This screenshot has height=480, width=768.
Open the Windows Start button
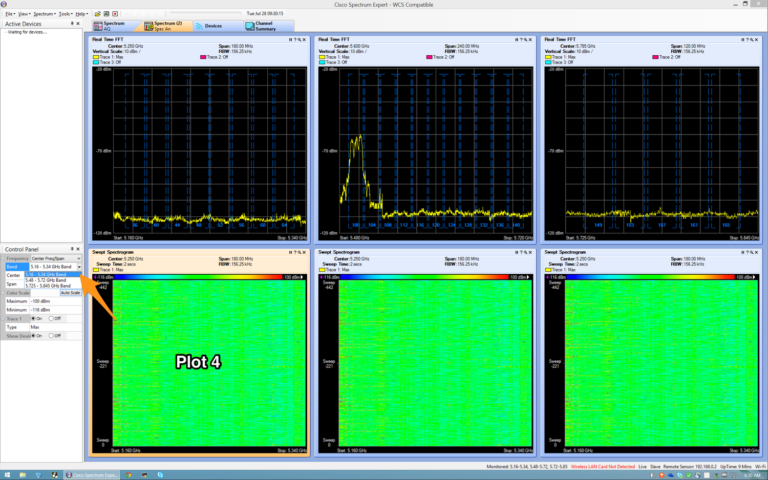7,475
